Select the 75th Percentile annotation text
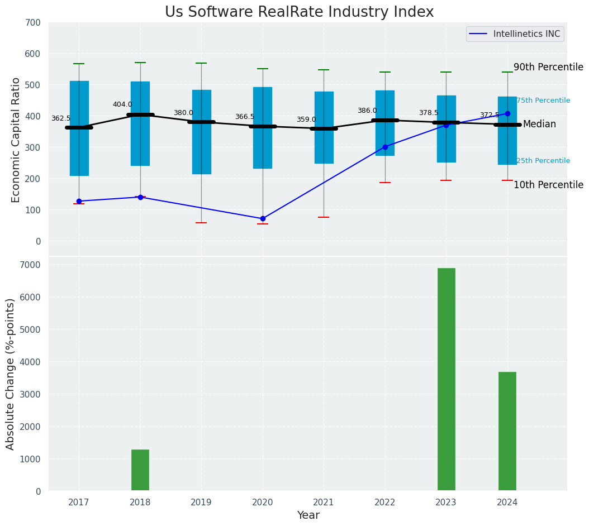Image resolution: width=589 pixels, height=526 pixels. tap(543, 101)
